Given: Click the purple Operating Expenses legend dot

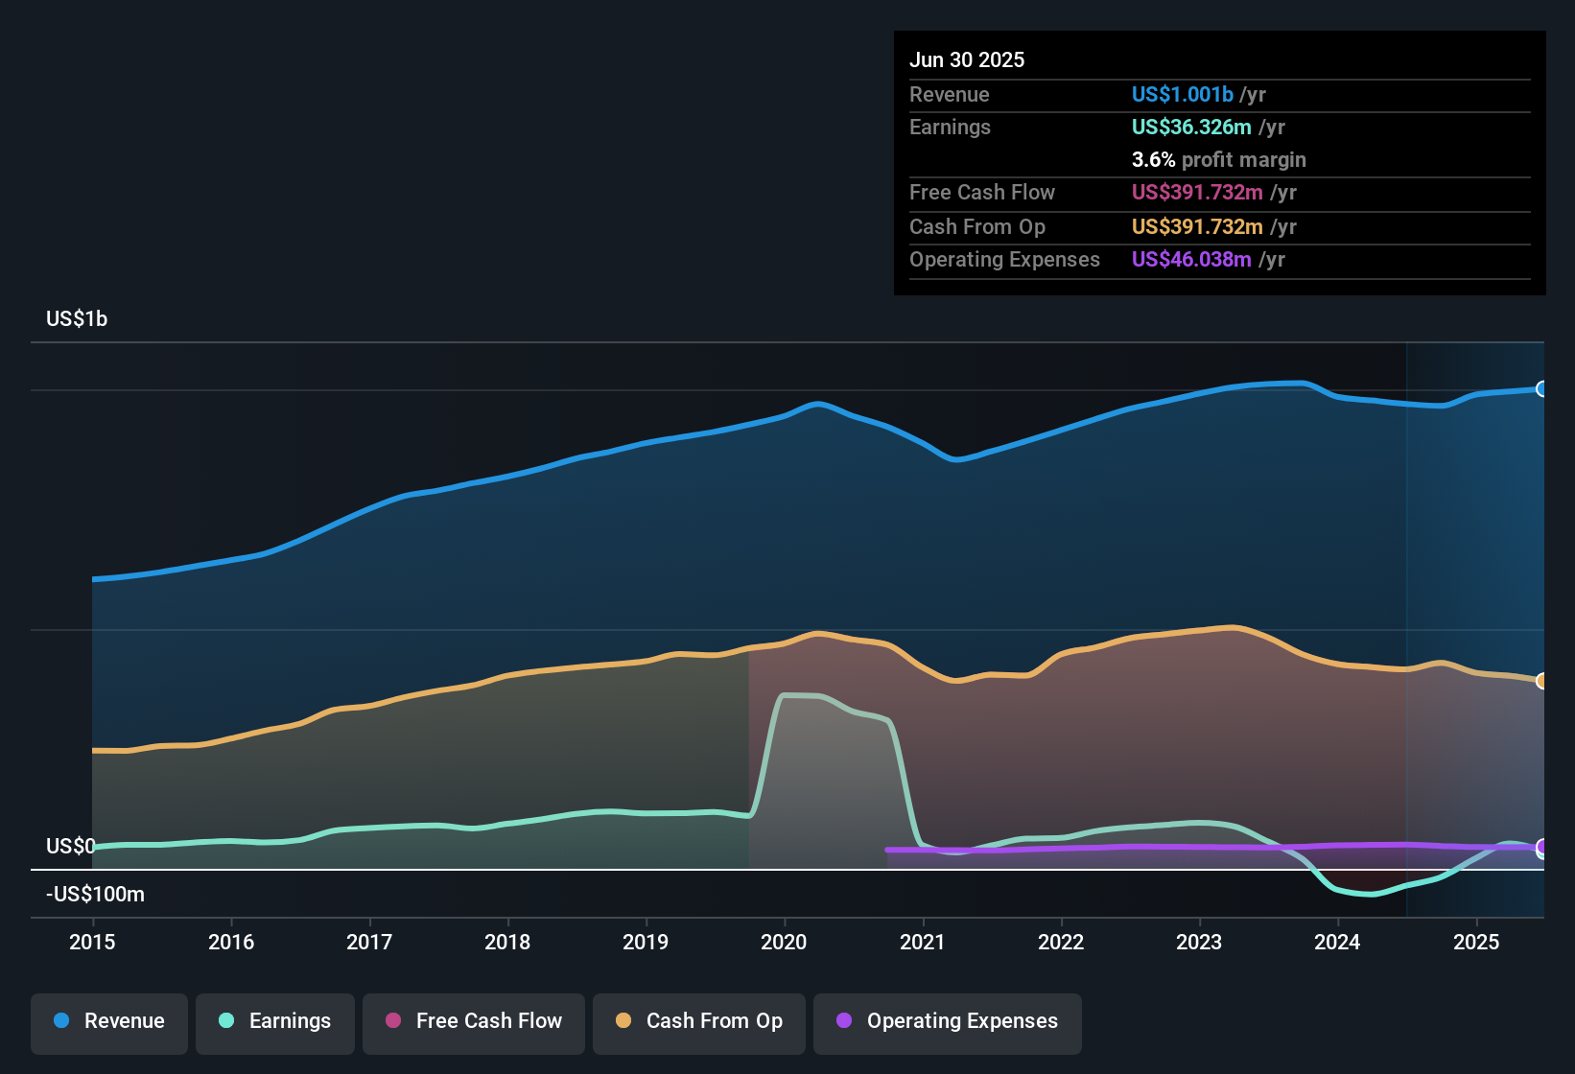Looking at the screenshot, I should (842, 1021).
